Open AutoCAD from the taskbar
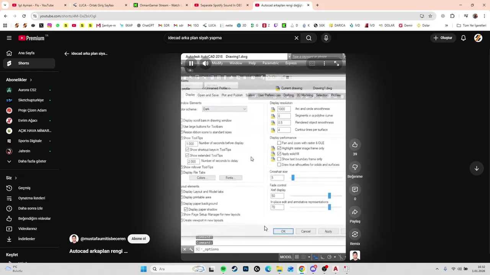The image size is (490, 275). point(336,269)
